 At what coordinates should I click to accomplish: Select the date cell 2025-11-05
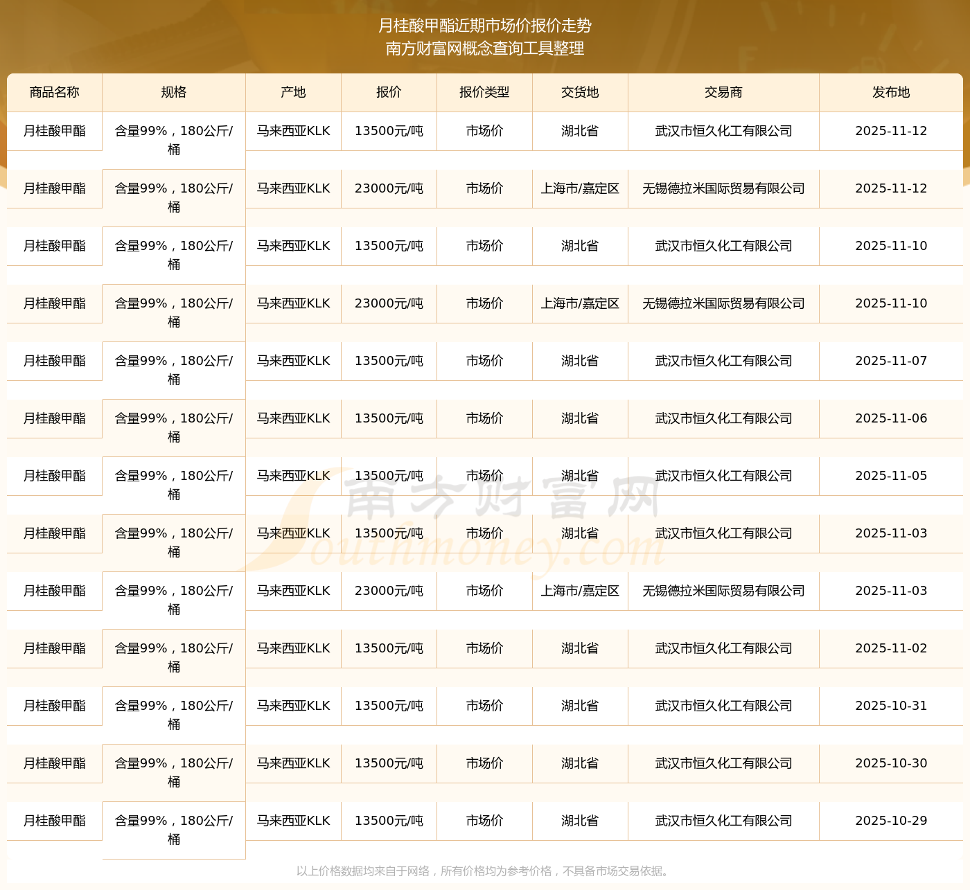click(891, 476)
